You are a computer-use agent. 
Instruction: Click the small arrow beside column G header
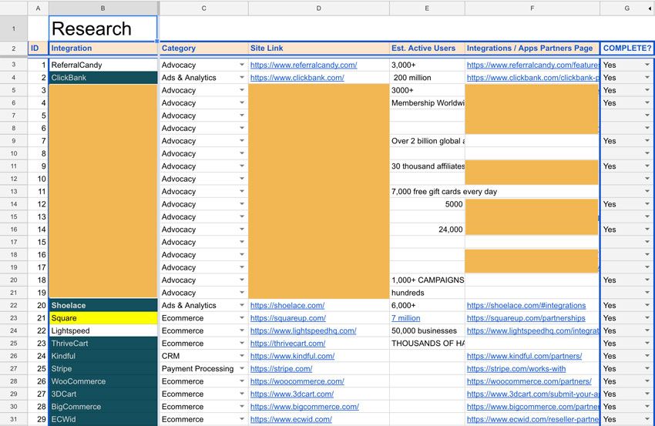(650, 8)
